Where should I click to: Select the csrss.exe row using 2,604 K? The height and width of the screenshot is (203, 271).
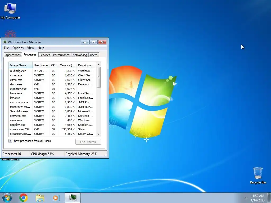(53, 80)
